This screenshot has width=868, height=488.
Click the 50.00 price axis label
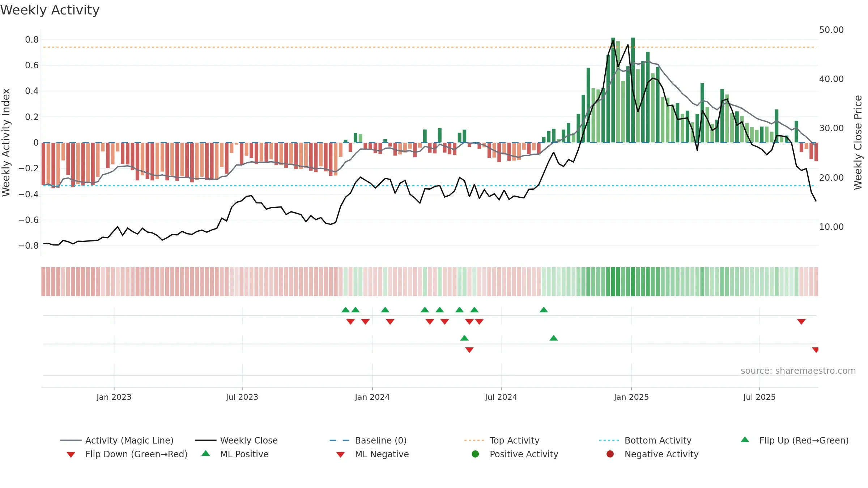click(x=831, y=30)
